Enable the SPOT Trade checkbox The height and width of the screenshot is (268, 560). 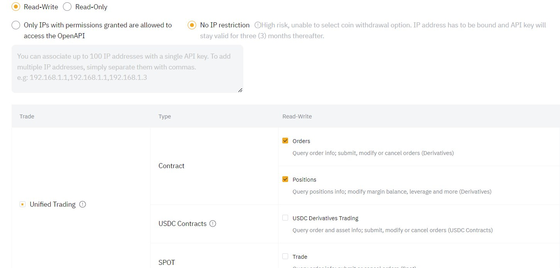pyautogui.click(x=285, y=256)
